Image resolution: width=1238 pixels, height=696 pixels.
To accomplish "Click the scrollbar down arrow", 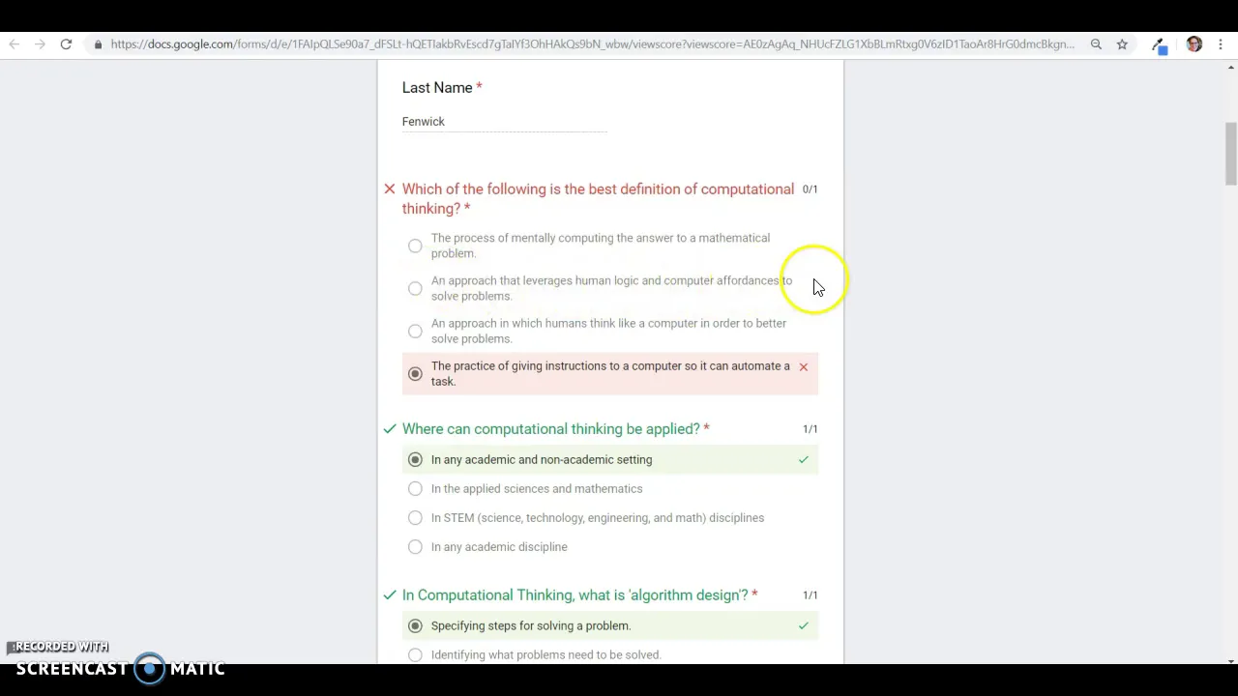I will [1231, 662].
